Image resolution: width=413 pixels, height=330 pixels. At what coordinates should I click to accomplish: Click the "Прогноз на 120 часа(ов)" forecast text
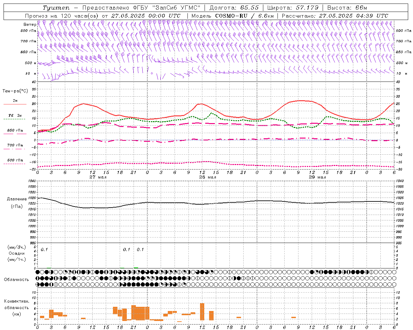pyautogui.click(x=62, y=16)
